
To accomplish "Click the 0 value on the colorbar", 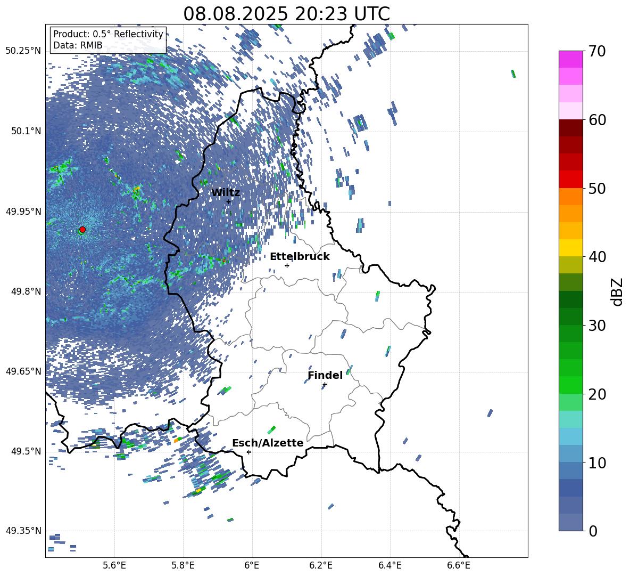I will 593,531.
